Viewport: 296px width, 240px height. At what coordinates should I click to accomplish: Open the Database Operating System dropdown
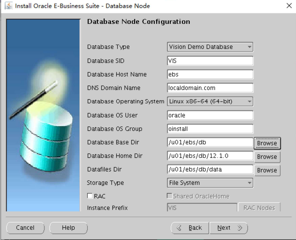[210, 101]
